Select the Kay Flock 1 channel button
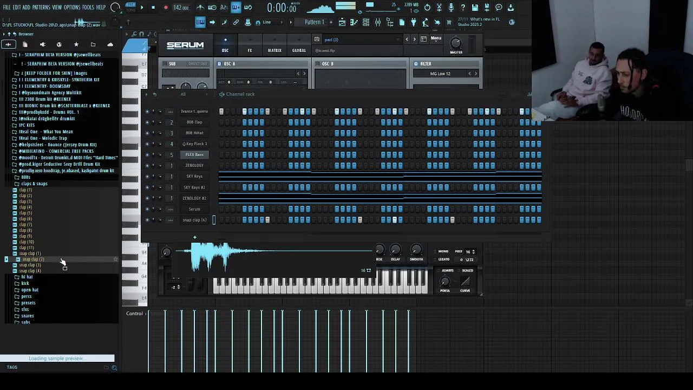 tap(194, 144)
